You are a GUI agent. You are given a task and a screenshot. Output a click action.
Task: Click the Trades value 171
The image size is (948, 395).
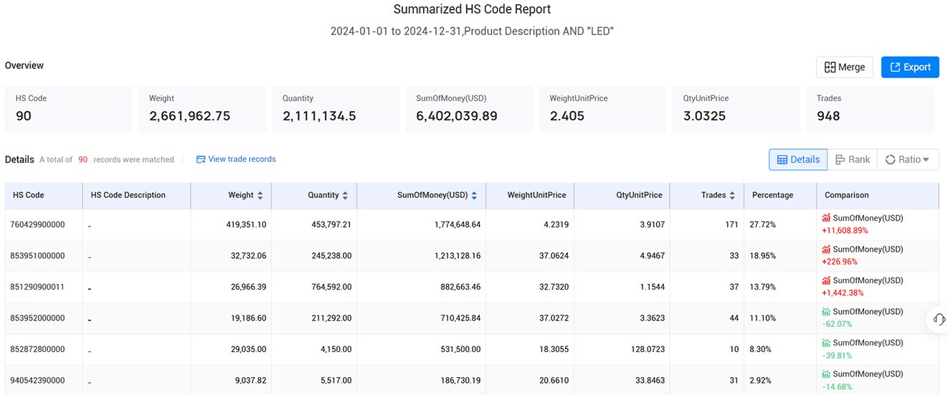pyautogui.click(x=731, y=224)
